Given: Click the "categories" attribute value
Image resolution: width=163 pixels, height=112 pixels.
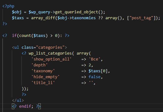Looking at the screenshot, I should click(x=50, y=47).
